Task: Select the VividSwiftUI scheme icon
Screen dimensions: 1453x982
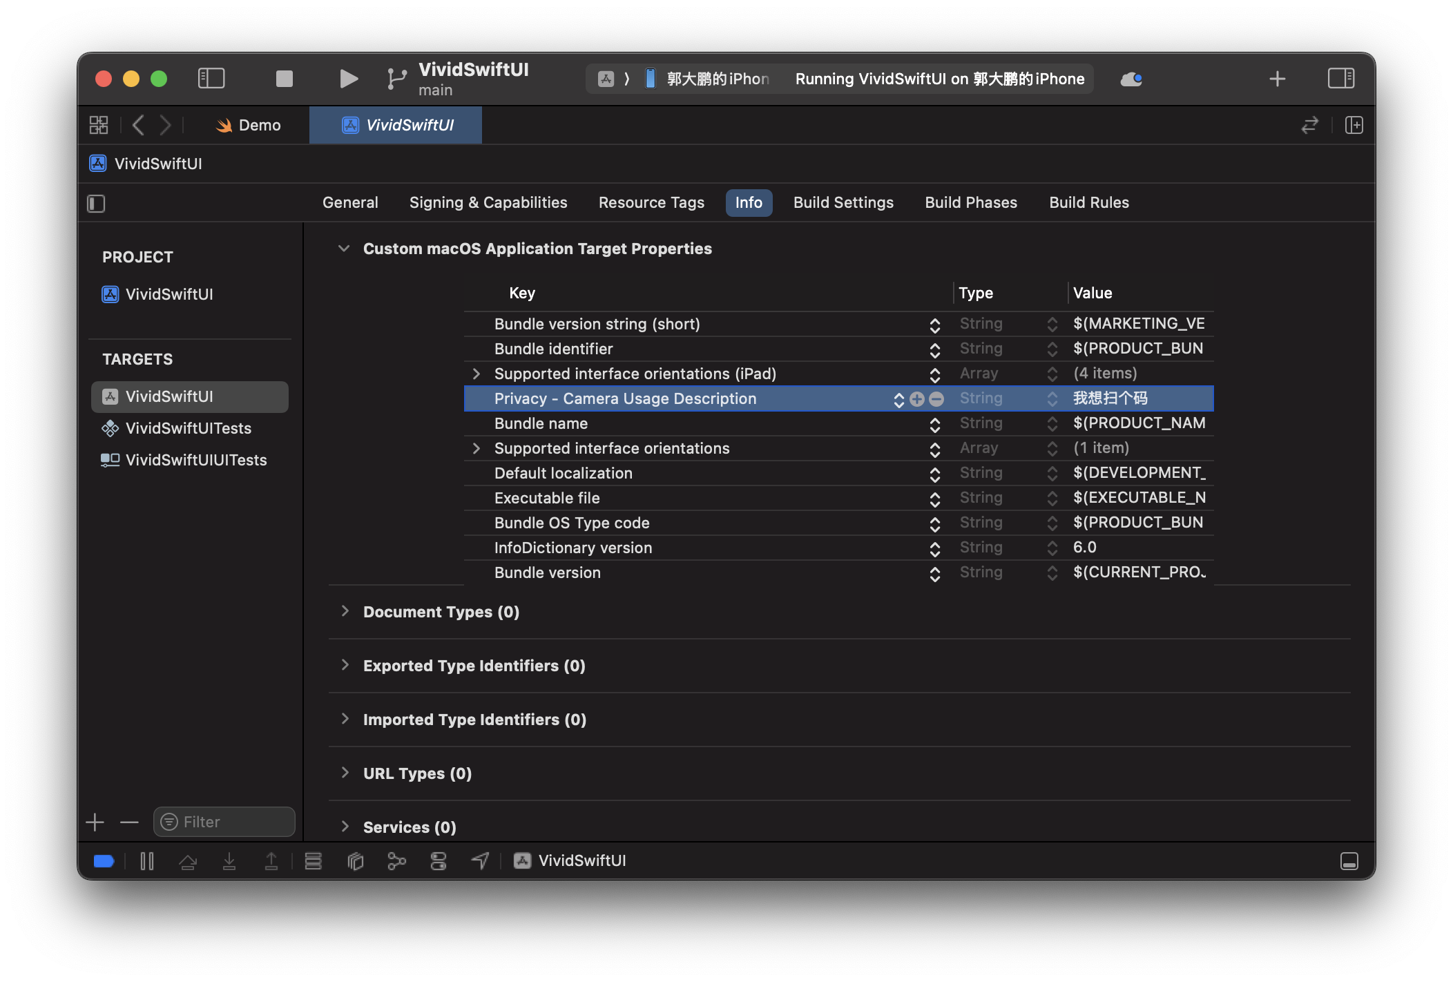Action: click(x=606, y=79)
